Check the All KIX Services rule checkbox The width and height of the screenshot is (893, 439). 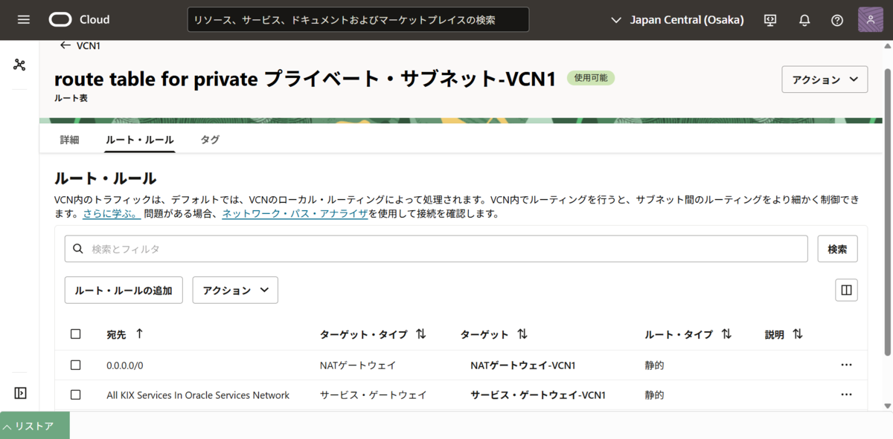tap(75, 394)
